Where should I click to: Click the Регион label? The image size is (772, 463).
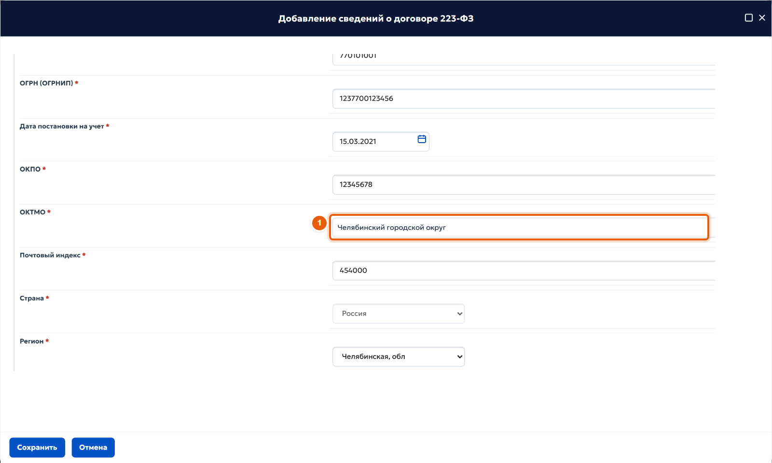click(x=31, y=341)
